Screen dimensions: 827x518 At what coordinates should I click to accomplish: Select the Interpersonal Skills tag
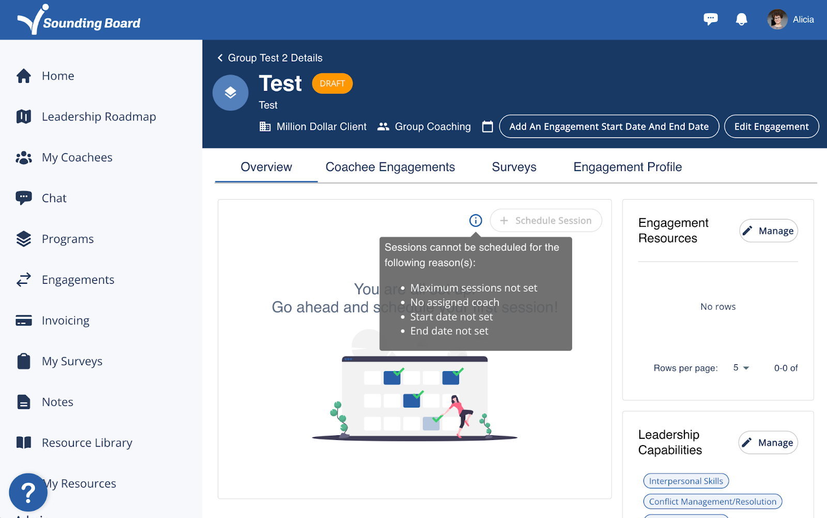686,481
